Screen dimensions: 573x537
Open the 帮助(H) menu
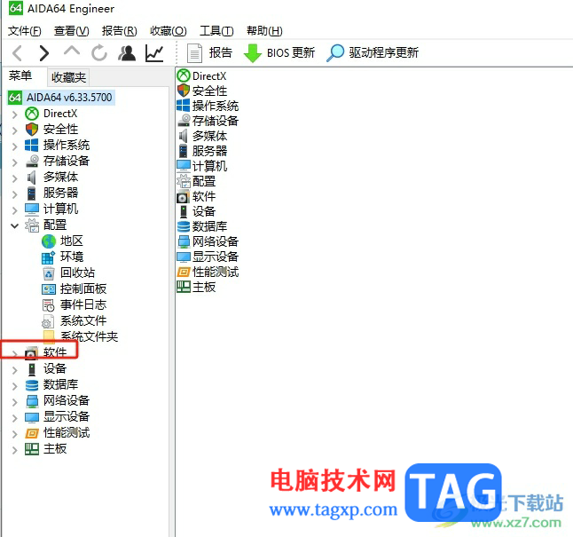click(x=264, y=31)
